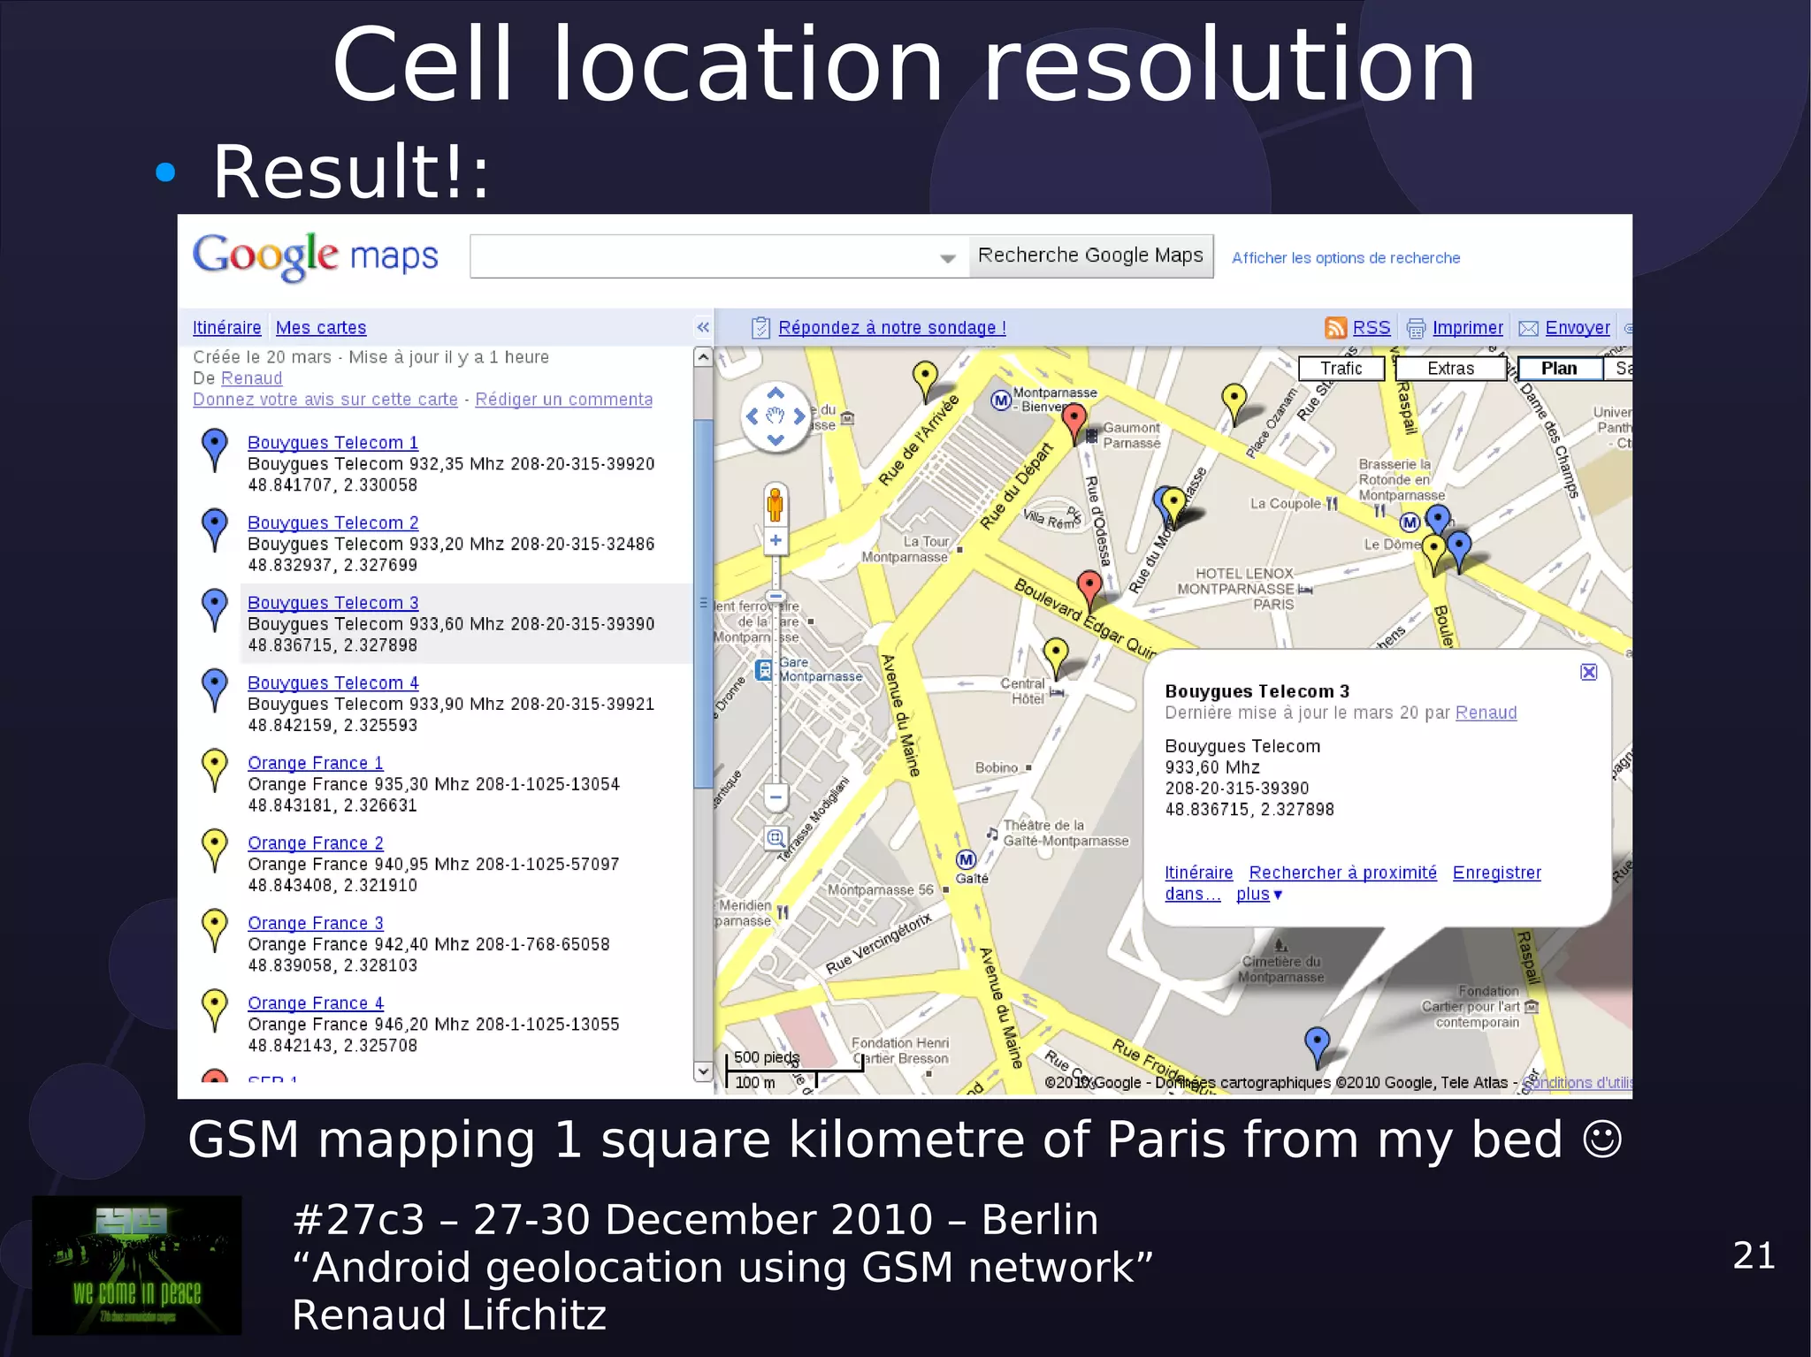Toggle the Trafic map layer
Image resolution: width=1811 pixels, height=1357 pixels.
pos(1341,369)
